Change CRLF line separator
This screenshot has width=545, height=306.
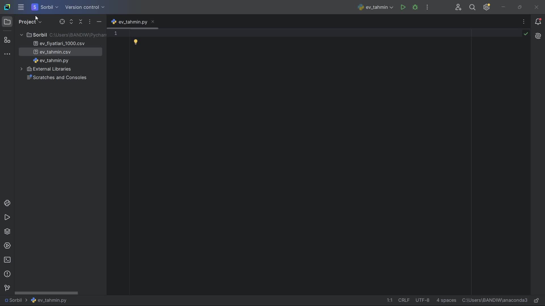404,300
